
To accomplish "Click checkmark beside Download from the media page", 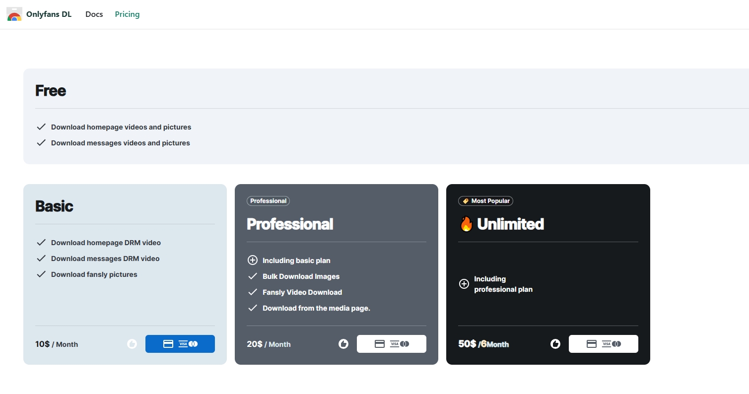I will pyautogui.click(x=253, y=308).
